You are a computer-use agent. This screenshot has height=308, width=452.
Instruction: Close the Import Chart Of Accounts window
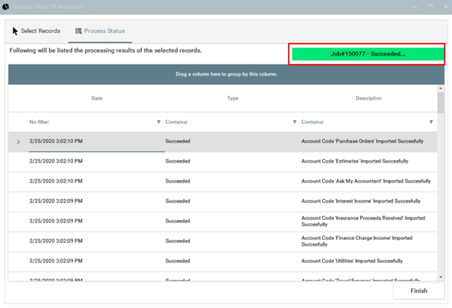click(x=443, y=7)
